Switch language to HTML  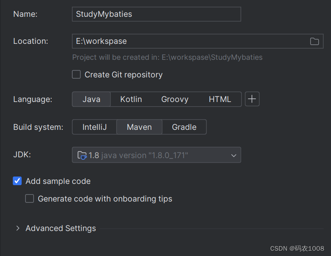(220, 99)
